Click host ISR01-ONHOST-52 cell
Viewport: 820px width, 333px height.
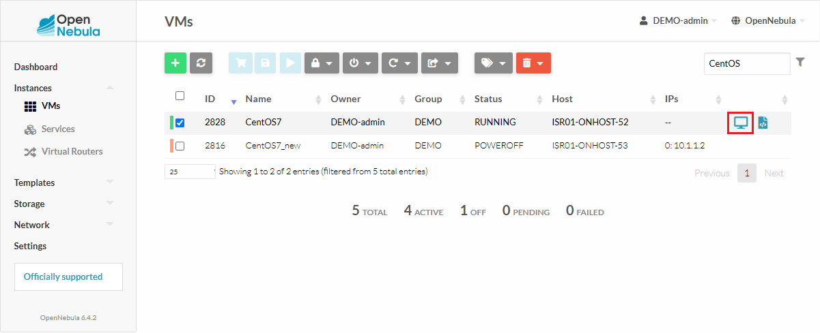590,123
